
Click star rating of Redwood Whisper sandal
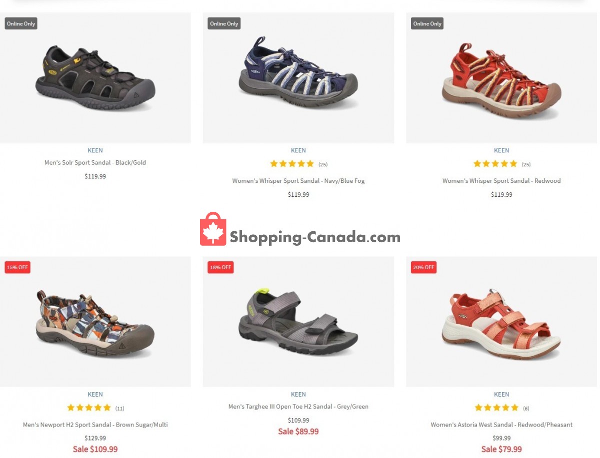point(495,164)
